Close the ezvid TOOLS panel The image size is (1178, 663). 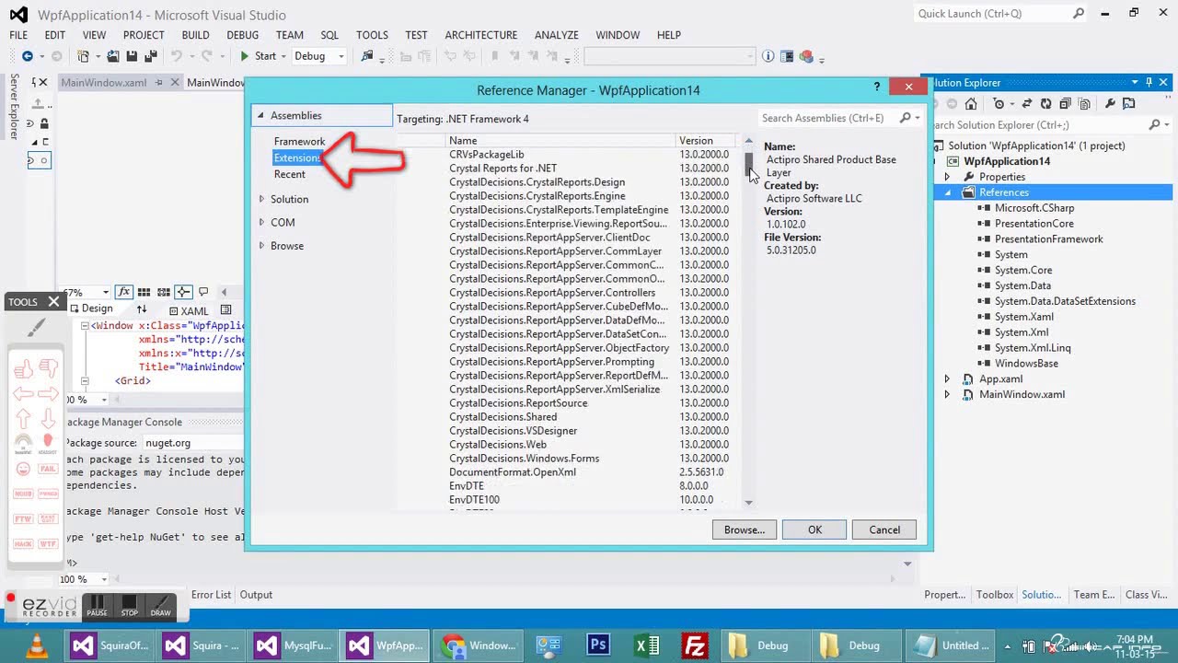point(53,301)
